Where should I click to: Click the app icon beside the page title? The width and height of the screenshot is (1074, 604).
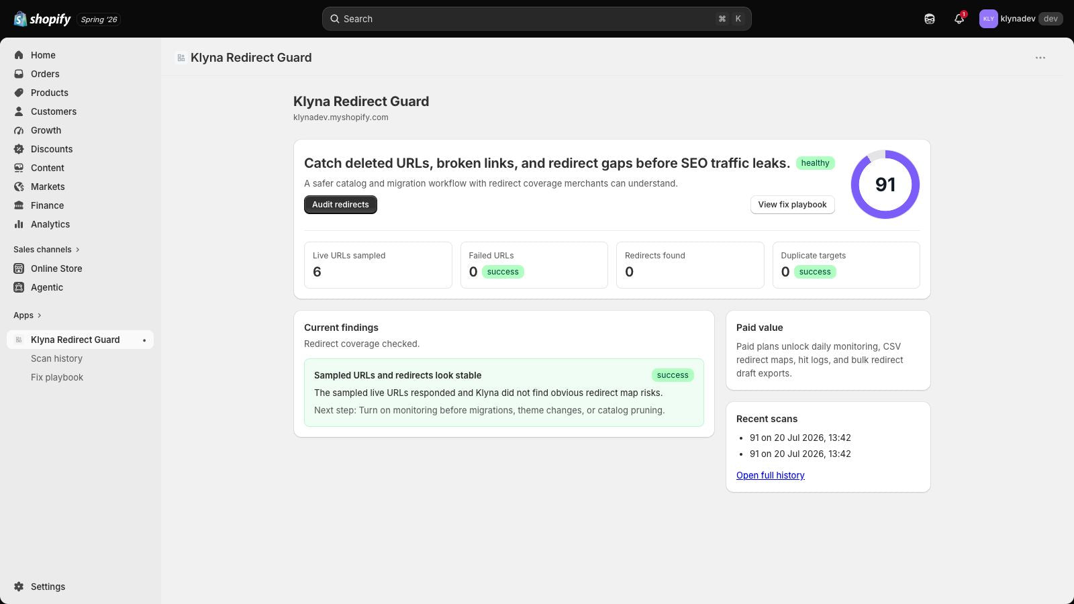coord(181,58)
